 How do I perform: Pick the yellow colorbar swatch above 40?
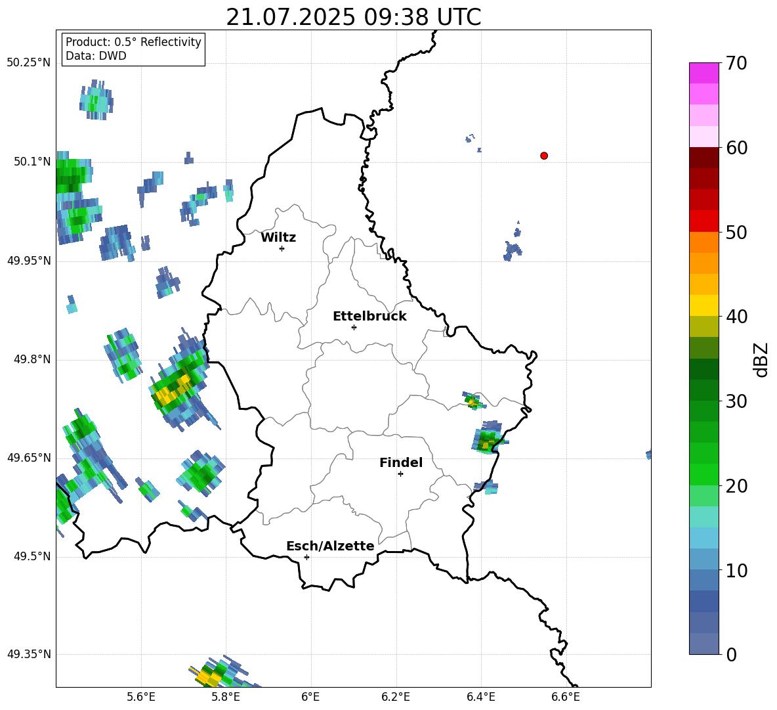pos(703,306)
